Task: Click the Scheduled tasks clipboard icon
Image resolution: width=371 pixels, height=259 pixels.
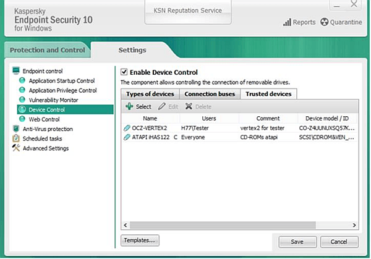Action: pyautogui.click(x=16, y=138)
